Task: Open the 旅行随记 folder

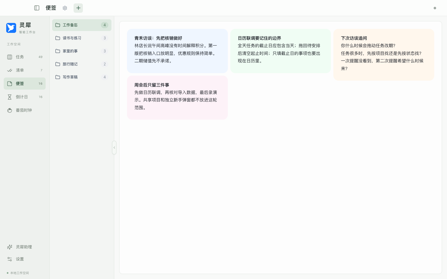Action: pos(82,64)
